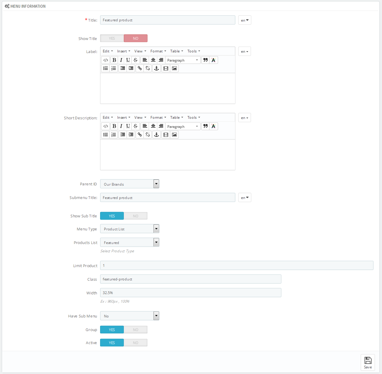Insert image in Label editor

(174, 68)
